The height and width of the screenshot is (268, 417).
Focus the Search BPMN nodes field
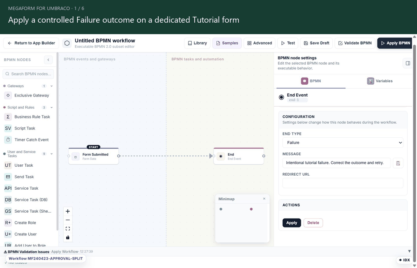(28, 74)
